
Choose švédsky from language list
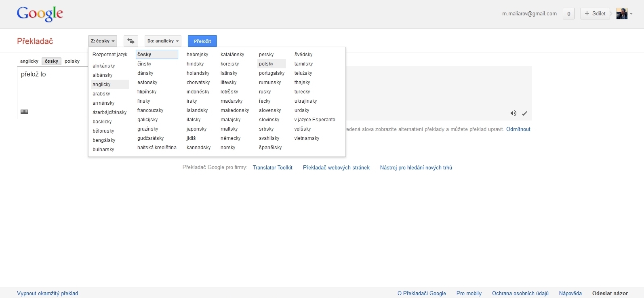(303, 55)
